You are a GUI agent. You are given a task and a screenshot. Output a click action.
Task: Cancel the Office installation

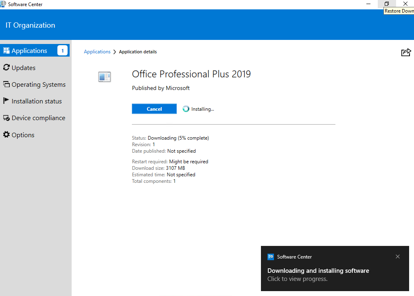pyautogui.click(x=154, y=109)
